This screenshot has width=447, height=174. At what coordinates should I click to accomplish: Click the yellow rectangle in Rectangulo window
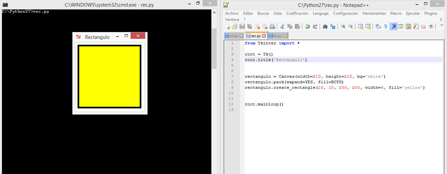tap(109, 76)
